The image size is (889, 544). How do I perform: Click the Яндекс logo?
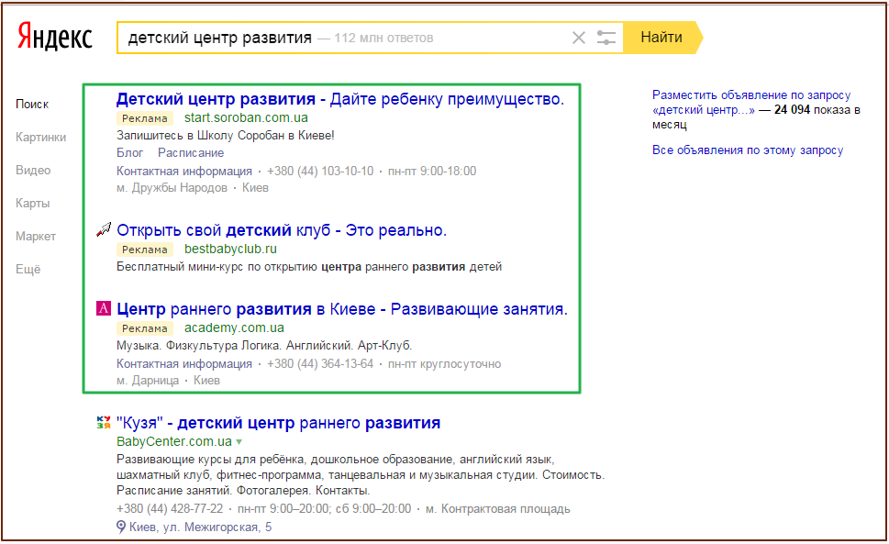tap(54, 37)
